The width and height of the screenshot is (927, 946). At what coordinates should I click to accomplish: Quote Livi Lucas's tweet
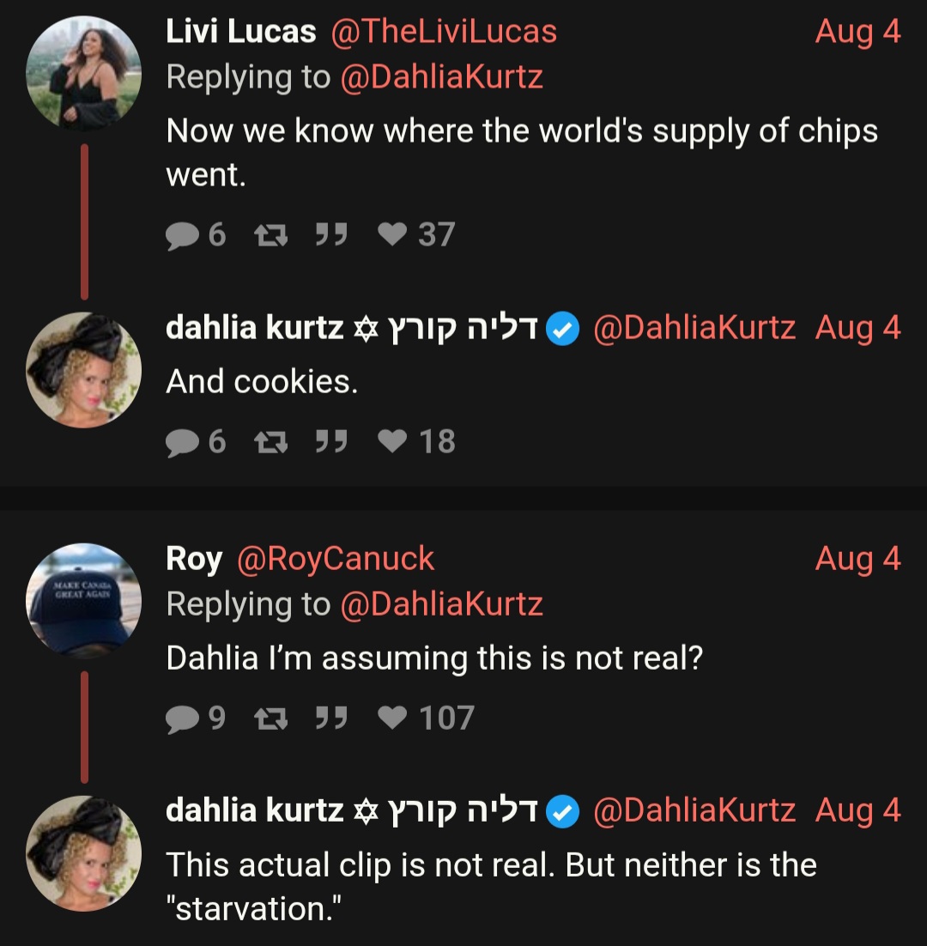tap(330, 234)
